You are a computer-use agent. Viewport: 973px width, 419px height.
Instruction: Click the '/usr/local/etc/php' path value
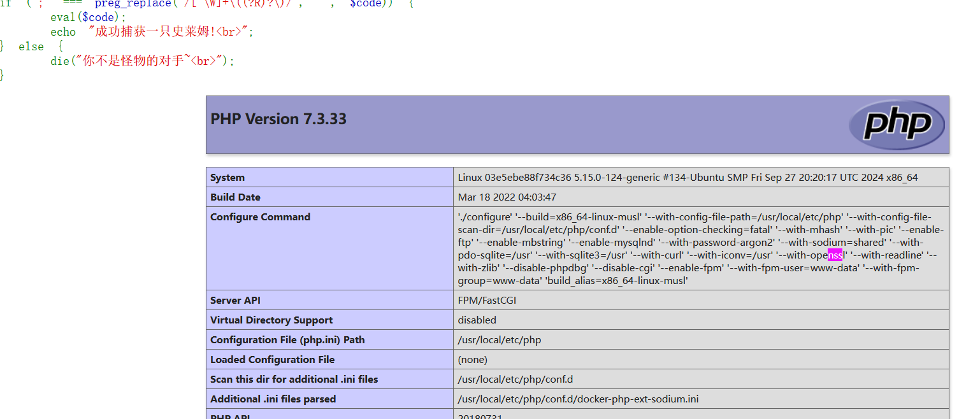click(x=499, y=339)
